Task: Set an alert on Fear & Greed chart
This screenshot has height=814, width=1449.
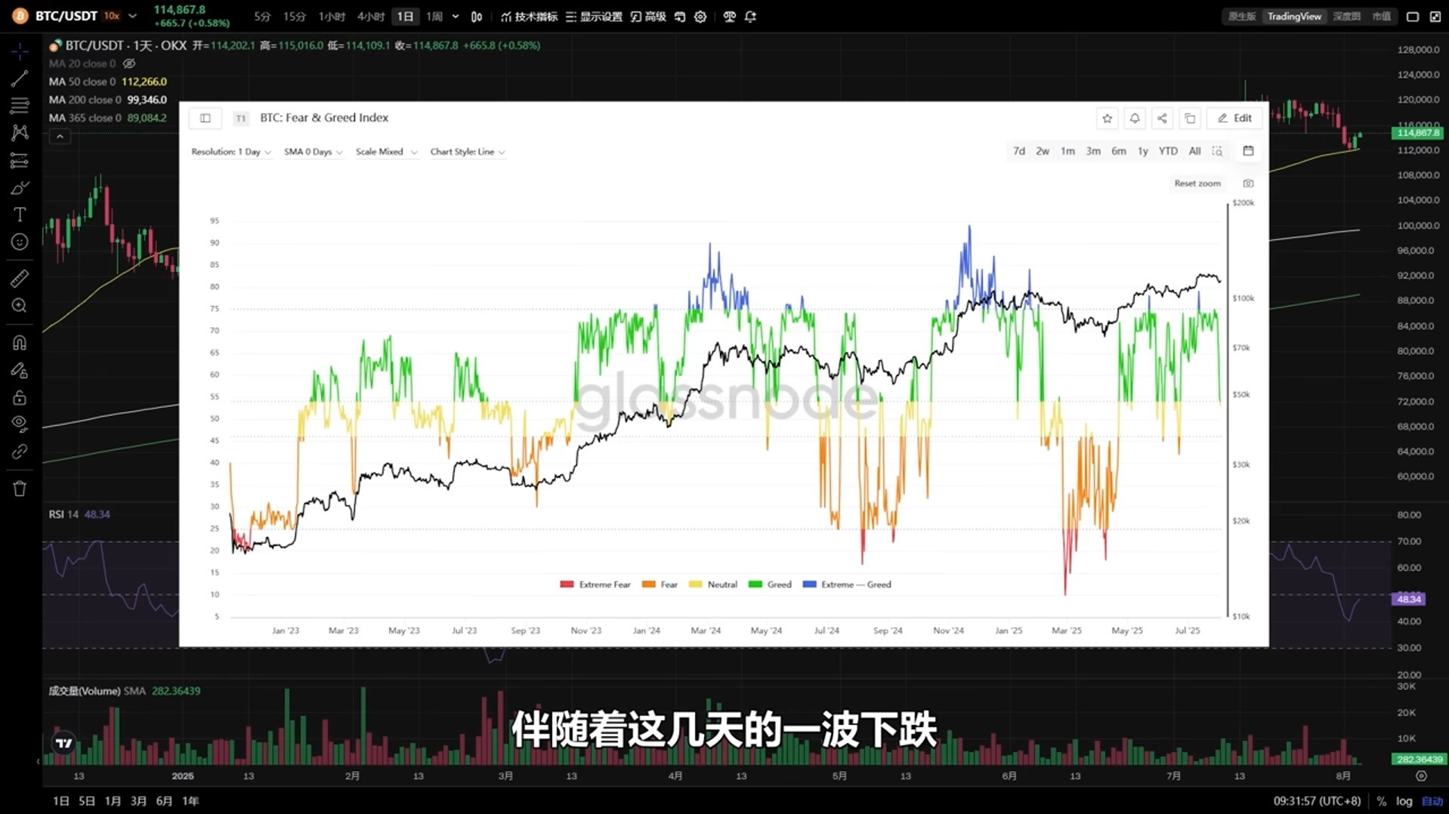Action: (x=1135, y=119)
